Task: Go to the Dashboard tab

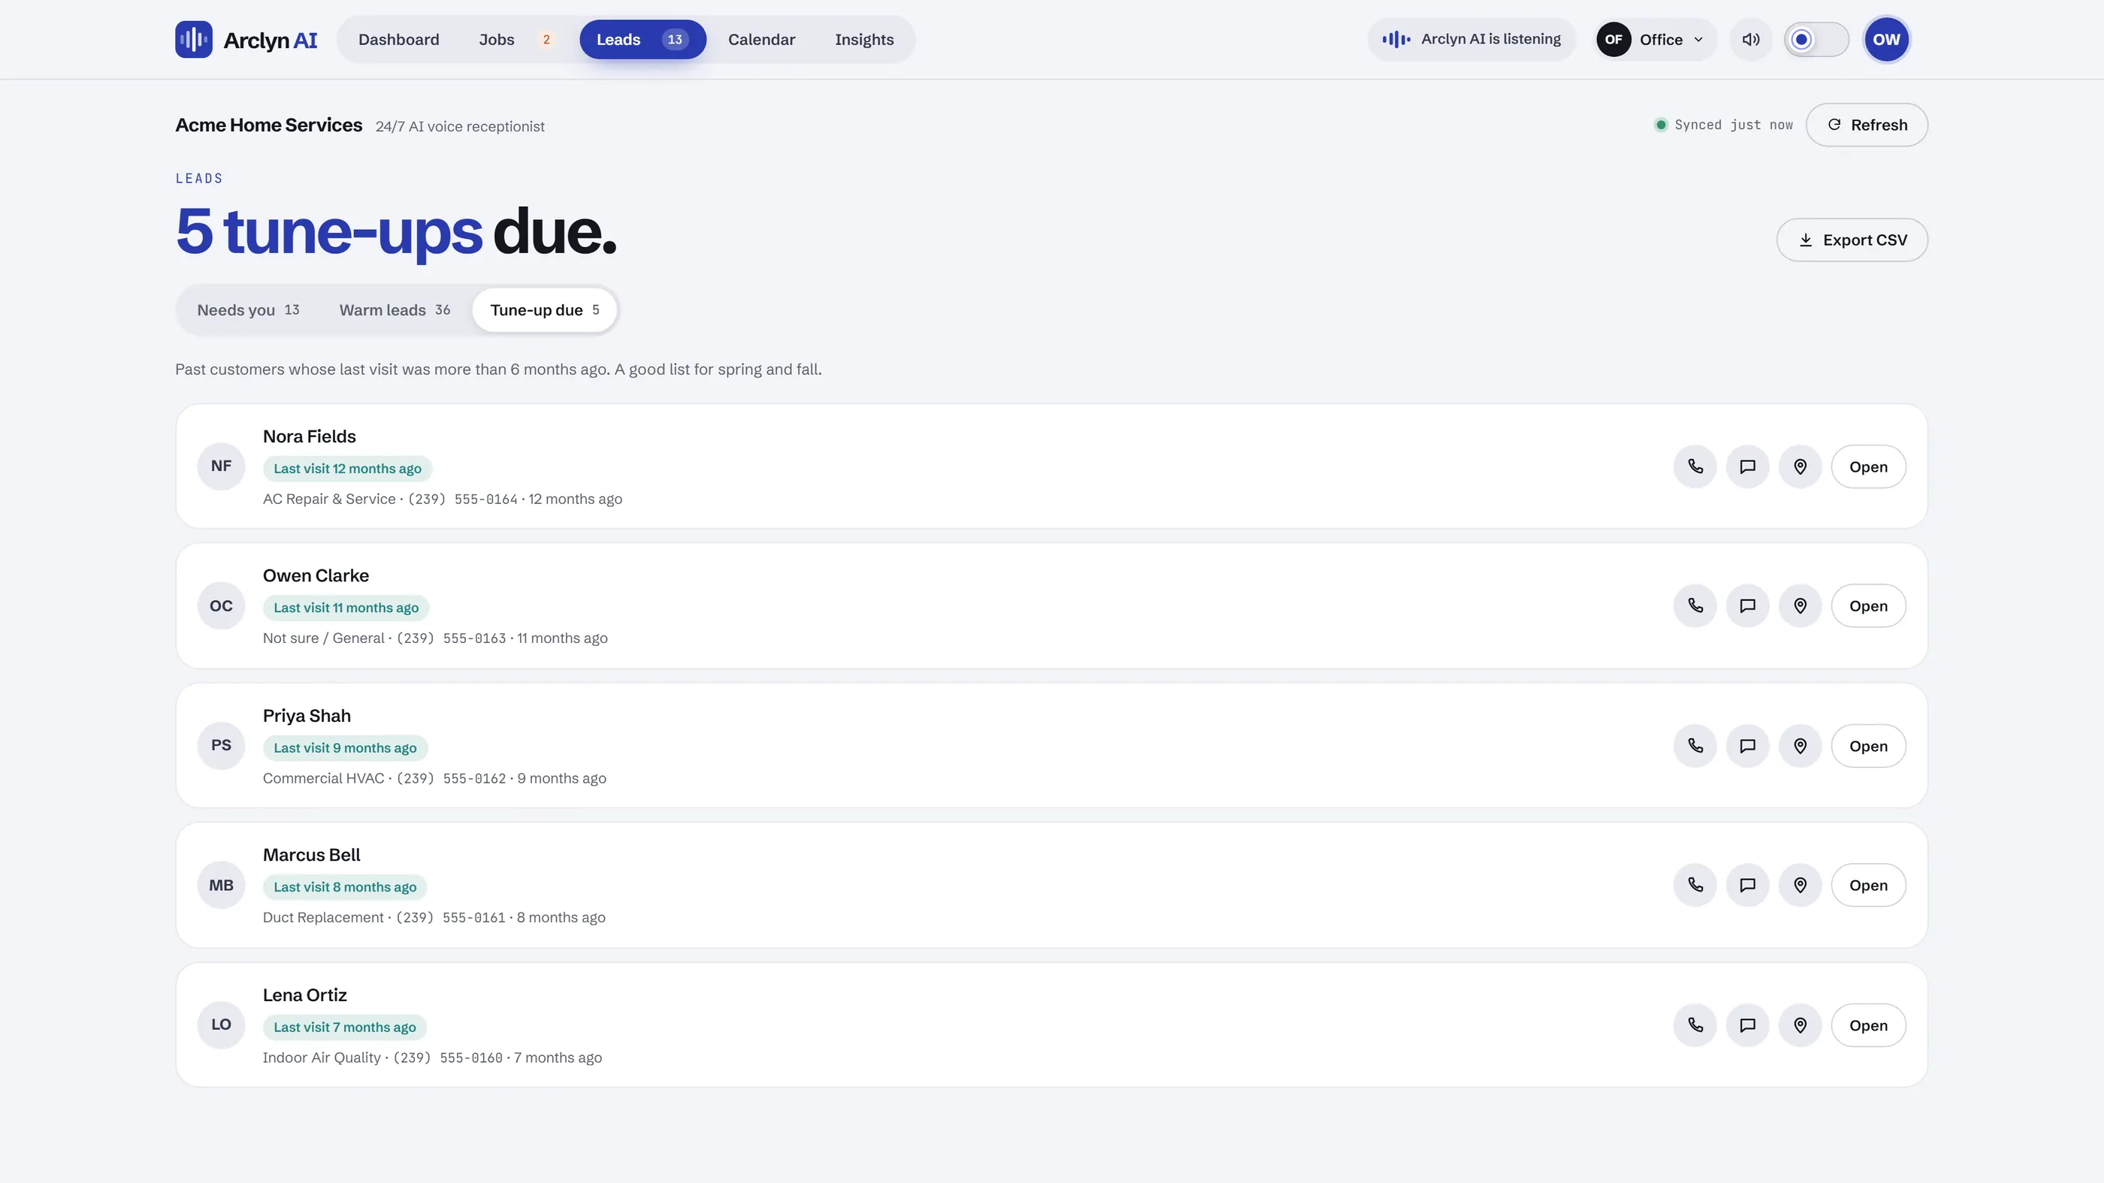Action: pos(398,39)
